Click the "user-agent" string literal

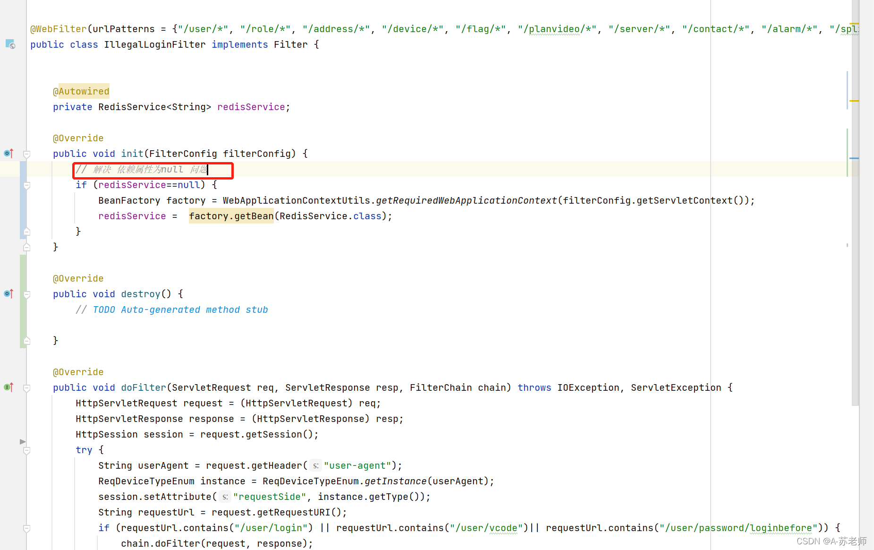click(x=357, y=465)
